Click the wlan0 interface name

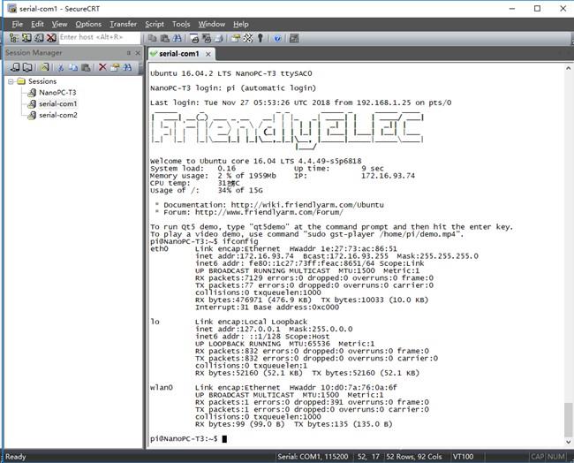[x=162, y=388]
